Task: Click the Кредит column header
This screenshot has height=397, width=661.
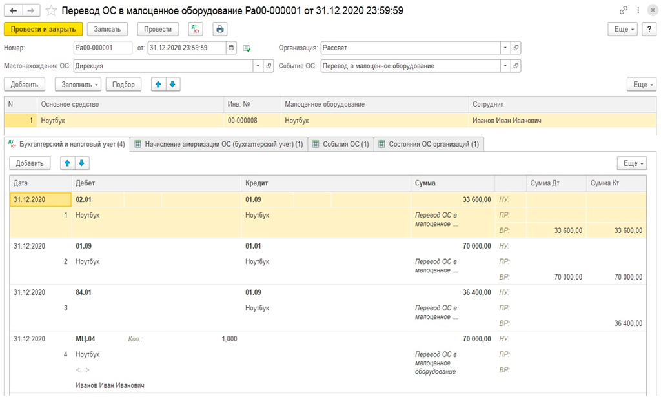Action: (x=326, y=183)
